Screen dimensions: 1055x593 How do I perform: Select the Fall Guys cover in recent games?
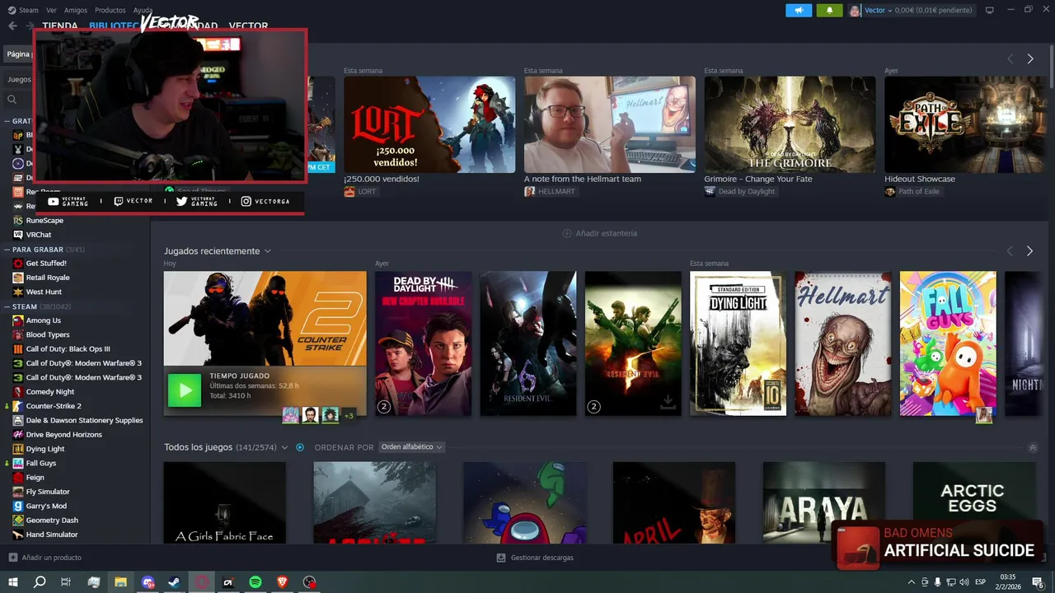(x=948, y=343)
